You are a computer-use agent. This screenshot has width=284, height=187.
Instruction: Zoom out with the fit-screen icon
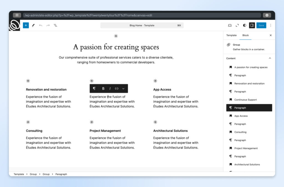pos(237,25)
